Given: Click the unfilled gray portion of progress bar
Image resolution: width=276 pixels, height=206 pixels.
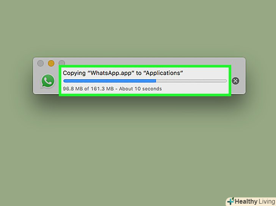Looking at the screenshot, I should 191,81.
